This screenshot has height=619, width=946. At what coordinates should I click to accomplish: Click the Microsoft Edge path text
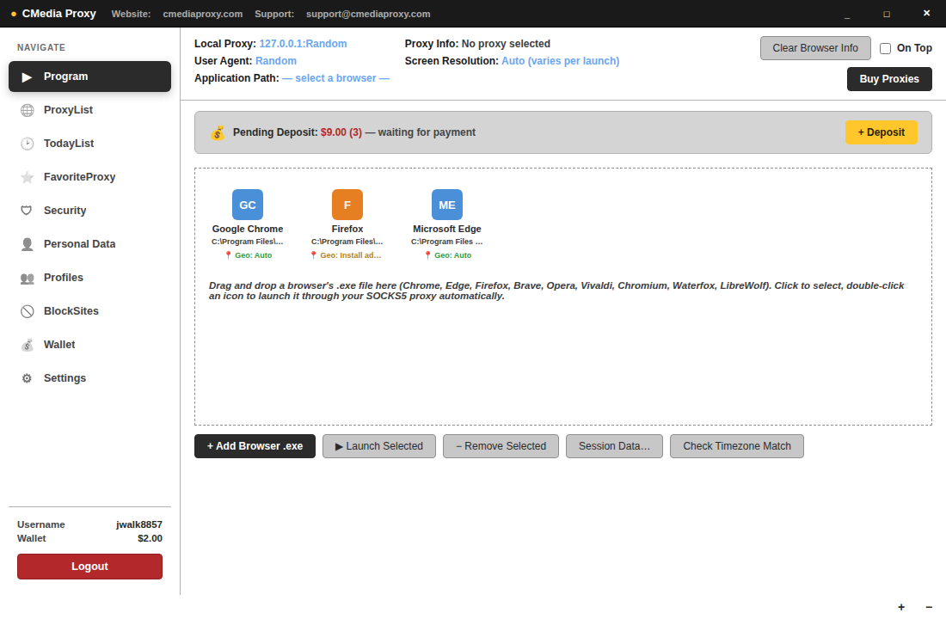(x=447, y=242)
